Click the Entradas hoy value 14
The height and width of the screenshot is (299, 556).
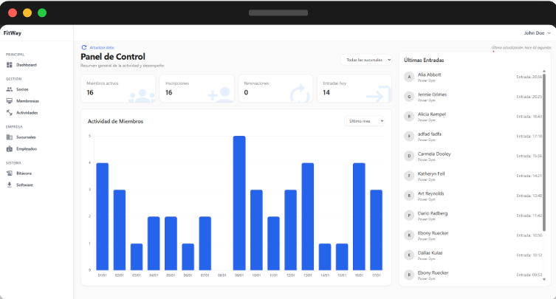[326, 92]
